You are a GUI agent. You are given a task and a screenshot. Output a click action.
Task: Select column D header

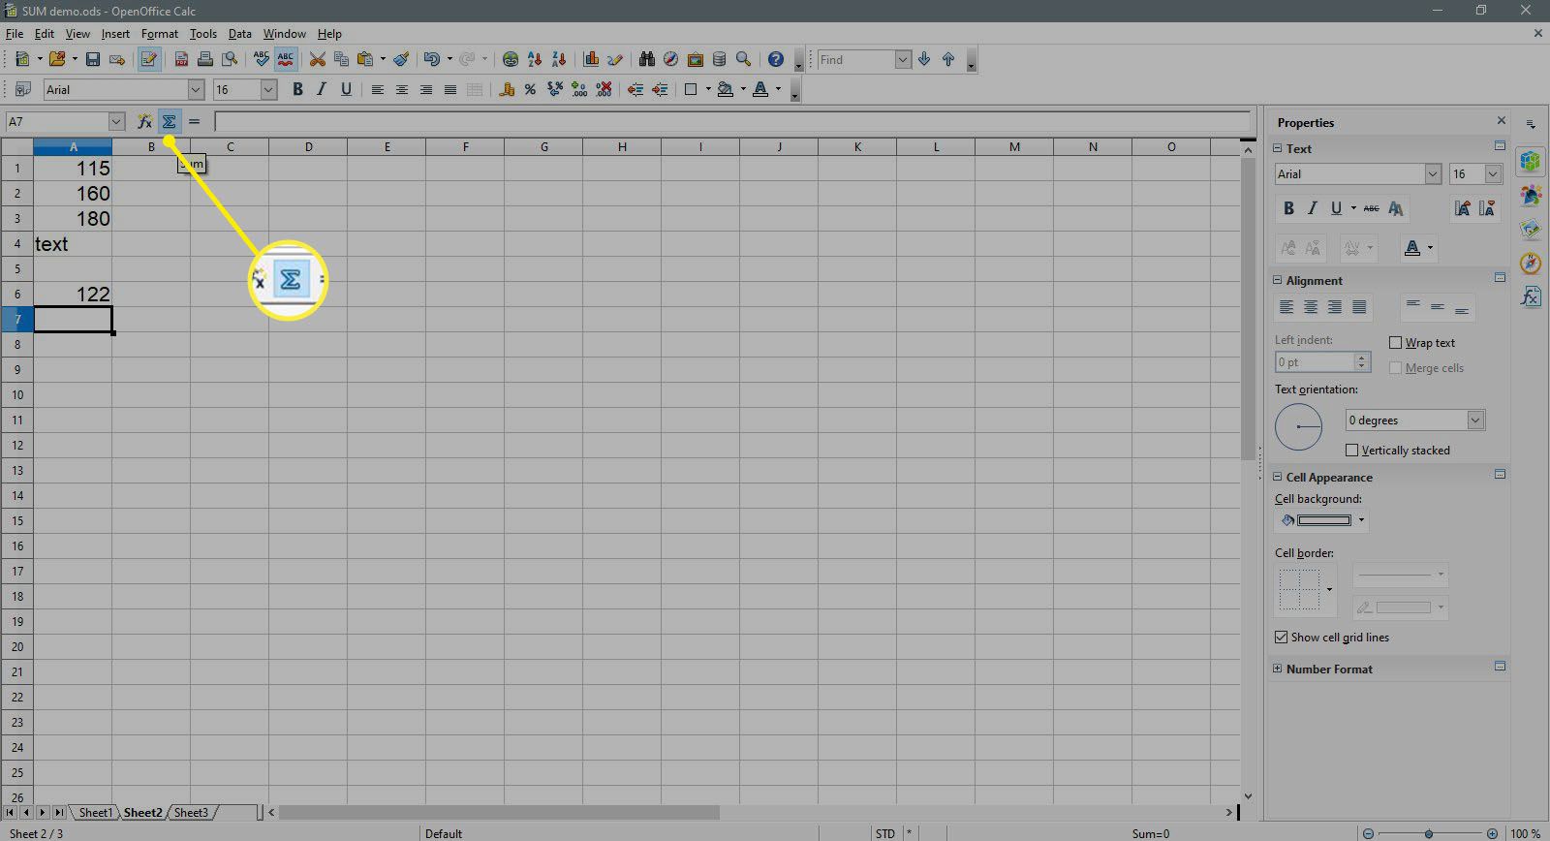pos(308,146)
